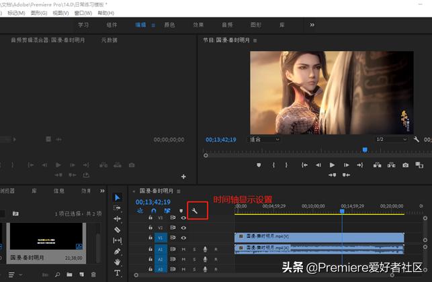Open the list view sort dropdown arrow
Viewport: 432px width, 282px height.
pos(21,275)
